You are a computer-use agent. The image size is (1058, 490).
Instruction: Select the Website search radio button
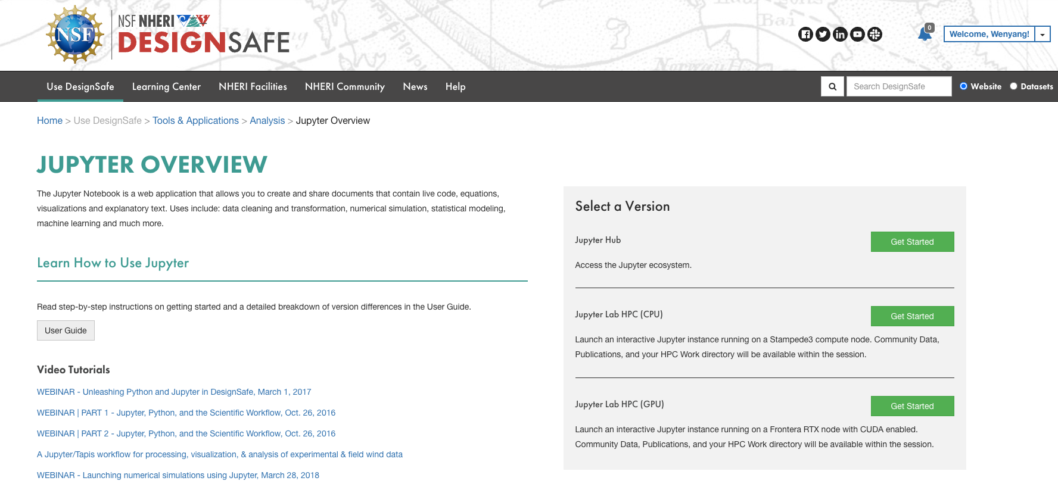coord(963,86)
